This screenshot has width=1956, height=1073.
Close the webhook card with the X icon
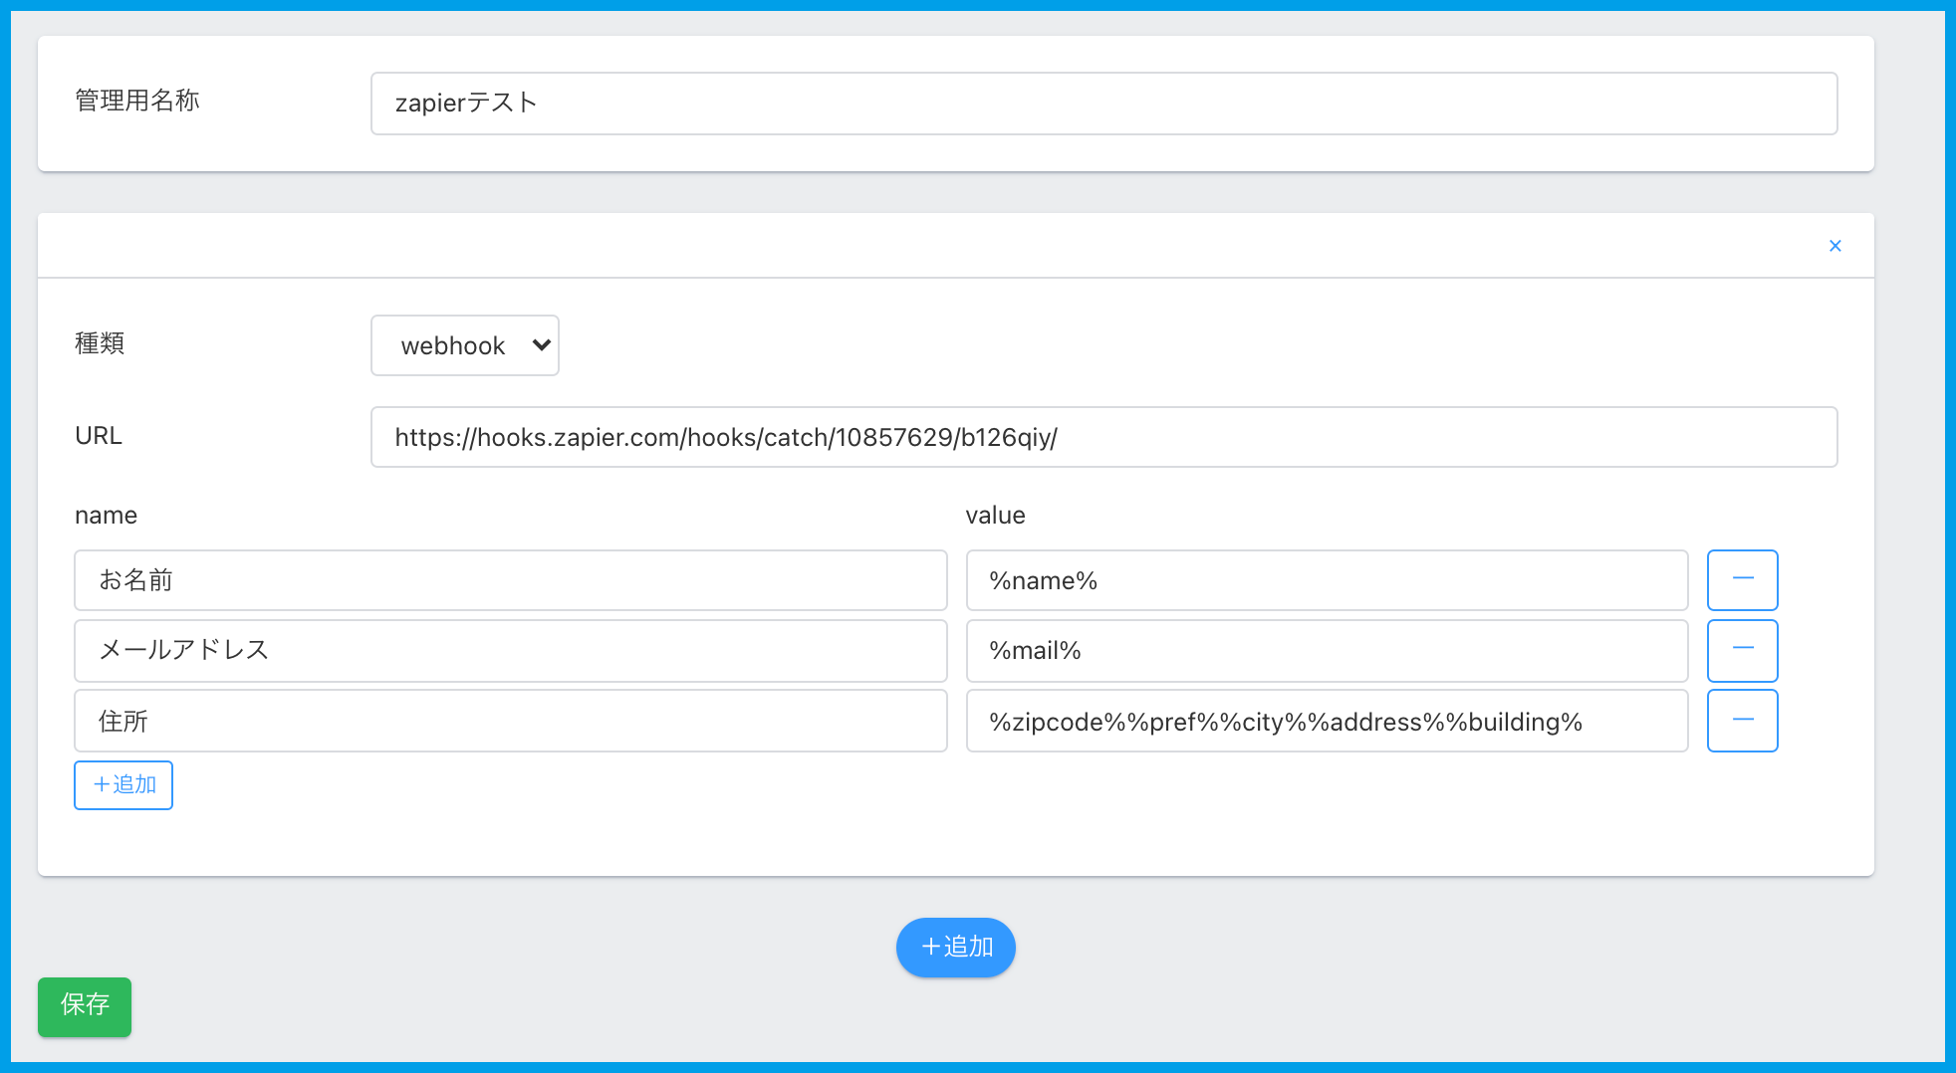click(x=1834, y=246)
